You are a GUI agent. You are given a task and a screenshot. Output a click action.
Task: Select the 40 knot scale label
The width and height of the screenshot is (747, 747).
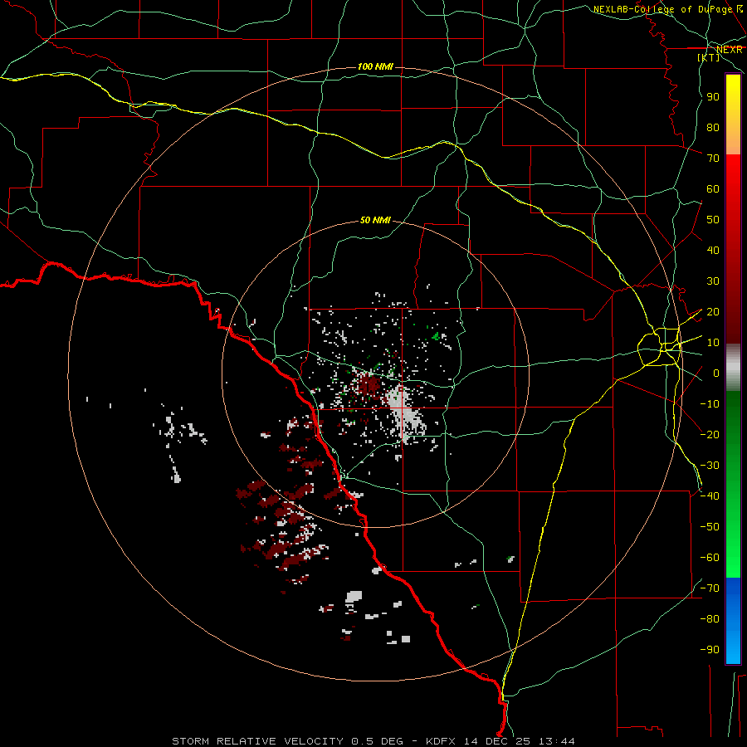[713, 250]
